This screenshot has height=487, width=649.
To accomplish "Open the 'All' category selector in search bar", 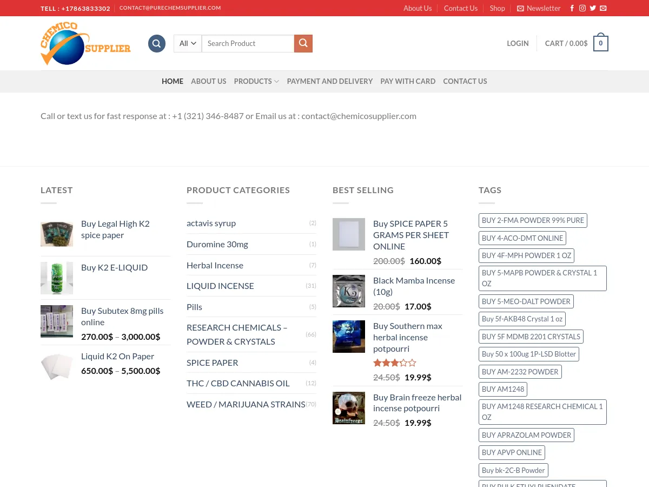I will click(x=187, y=43).
